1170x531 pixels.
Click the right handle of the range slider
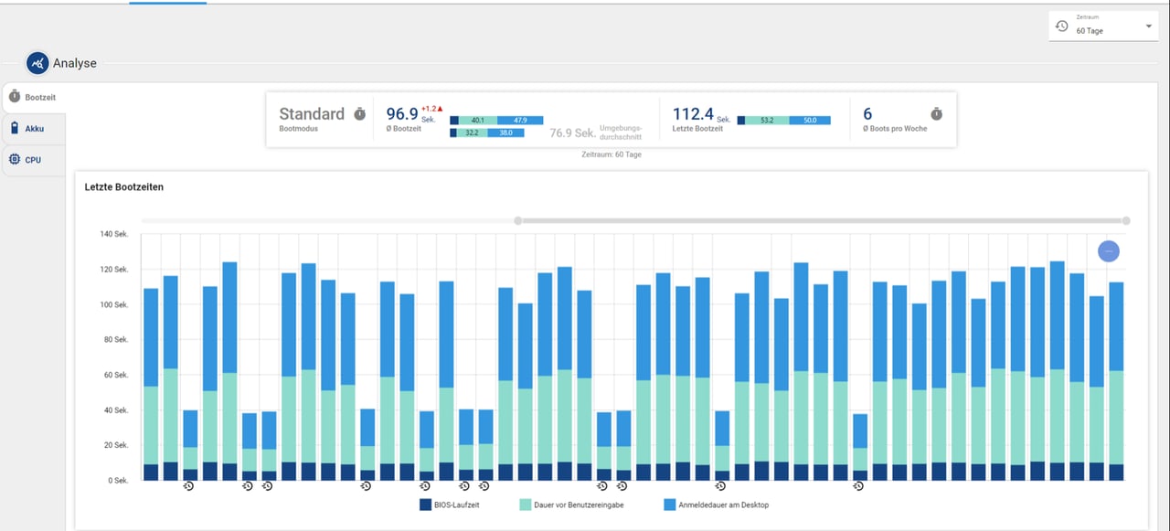[x=1126, y=220]
